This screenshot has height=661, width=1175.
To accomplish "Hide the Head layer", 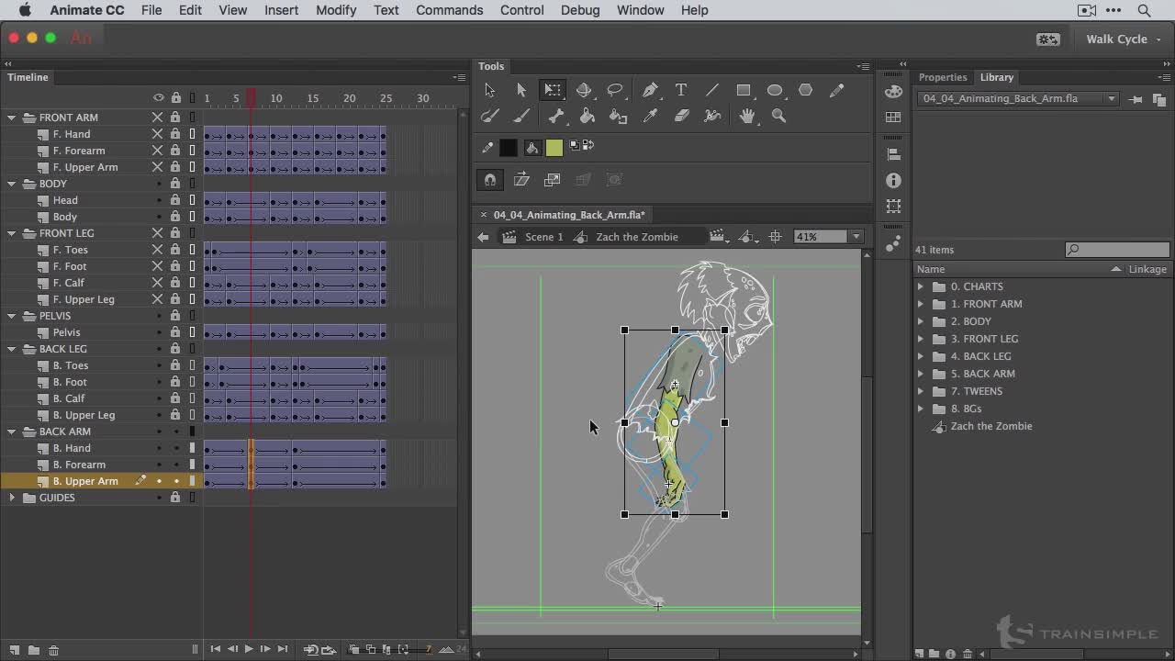I will click(x=158, y=200).
